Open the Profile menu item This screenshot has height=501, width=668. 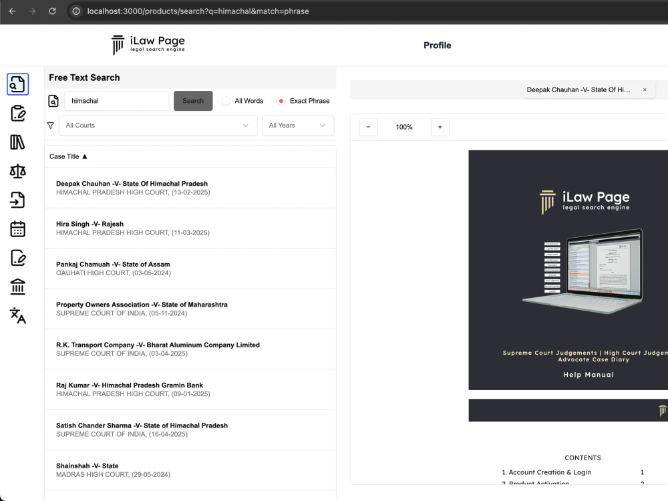[437, 45]
